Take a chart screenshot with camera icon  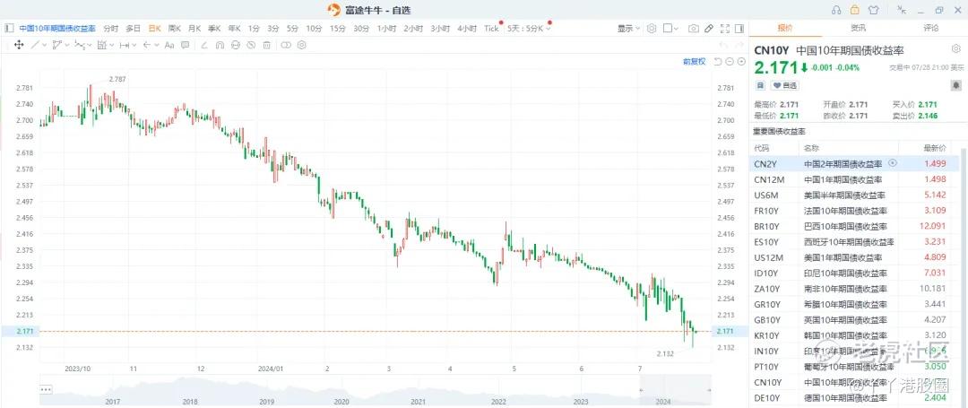[694, 29]
